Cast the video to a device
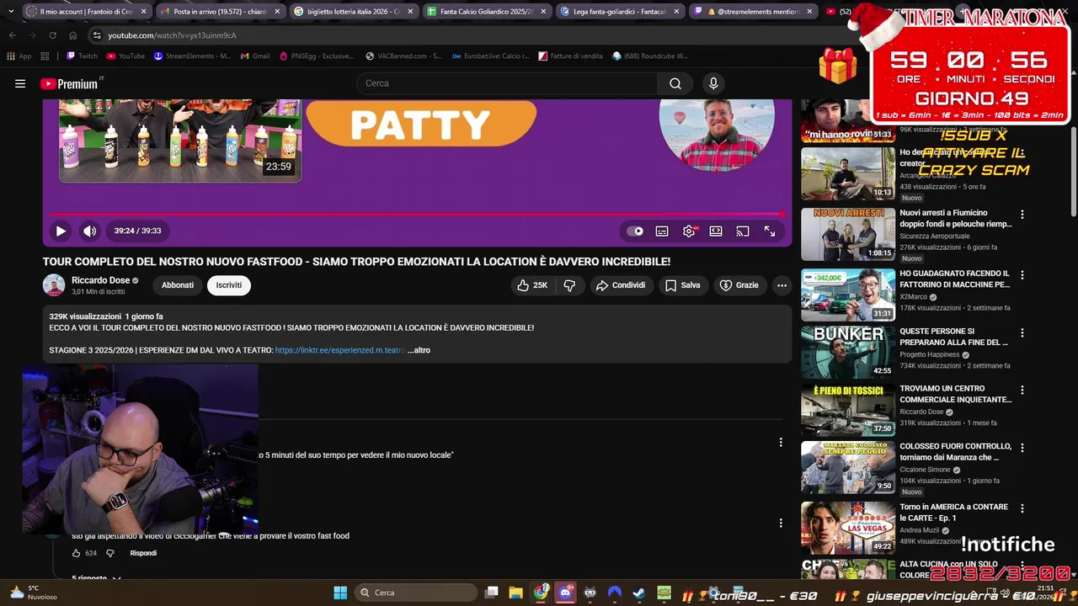 coord(743,231)
